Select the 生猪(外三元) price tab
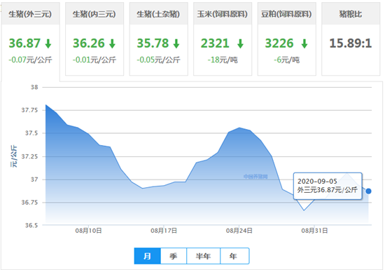The image size is (385, 270). (x=30, y=39)
